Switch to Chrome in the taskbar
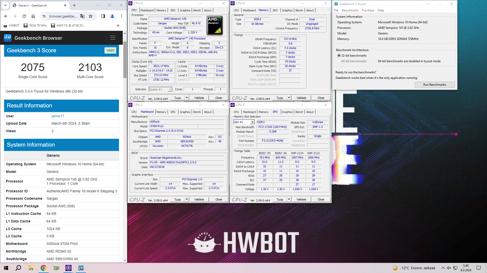Viewport: 487px width, 273px height. pos(44,268)
